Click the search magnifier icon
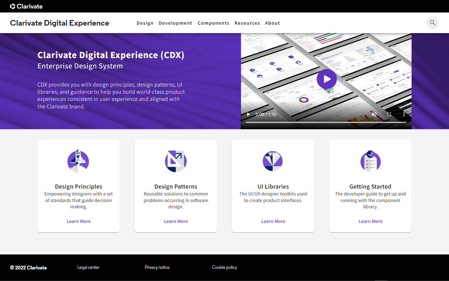This screenshot has width=449, height=281. [432, 23]
